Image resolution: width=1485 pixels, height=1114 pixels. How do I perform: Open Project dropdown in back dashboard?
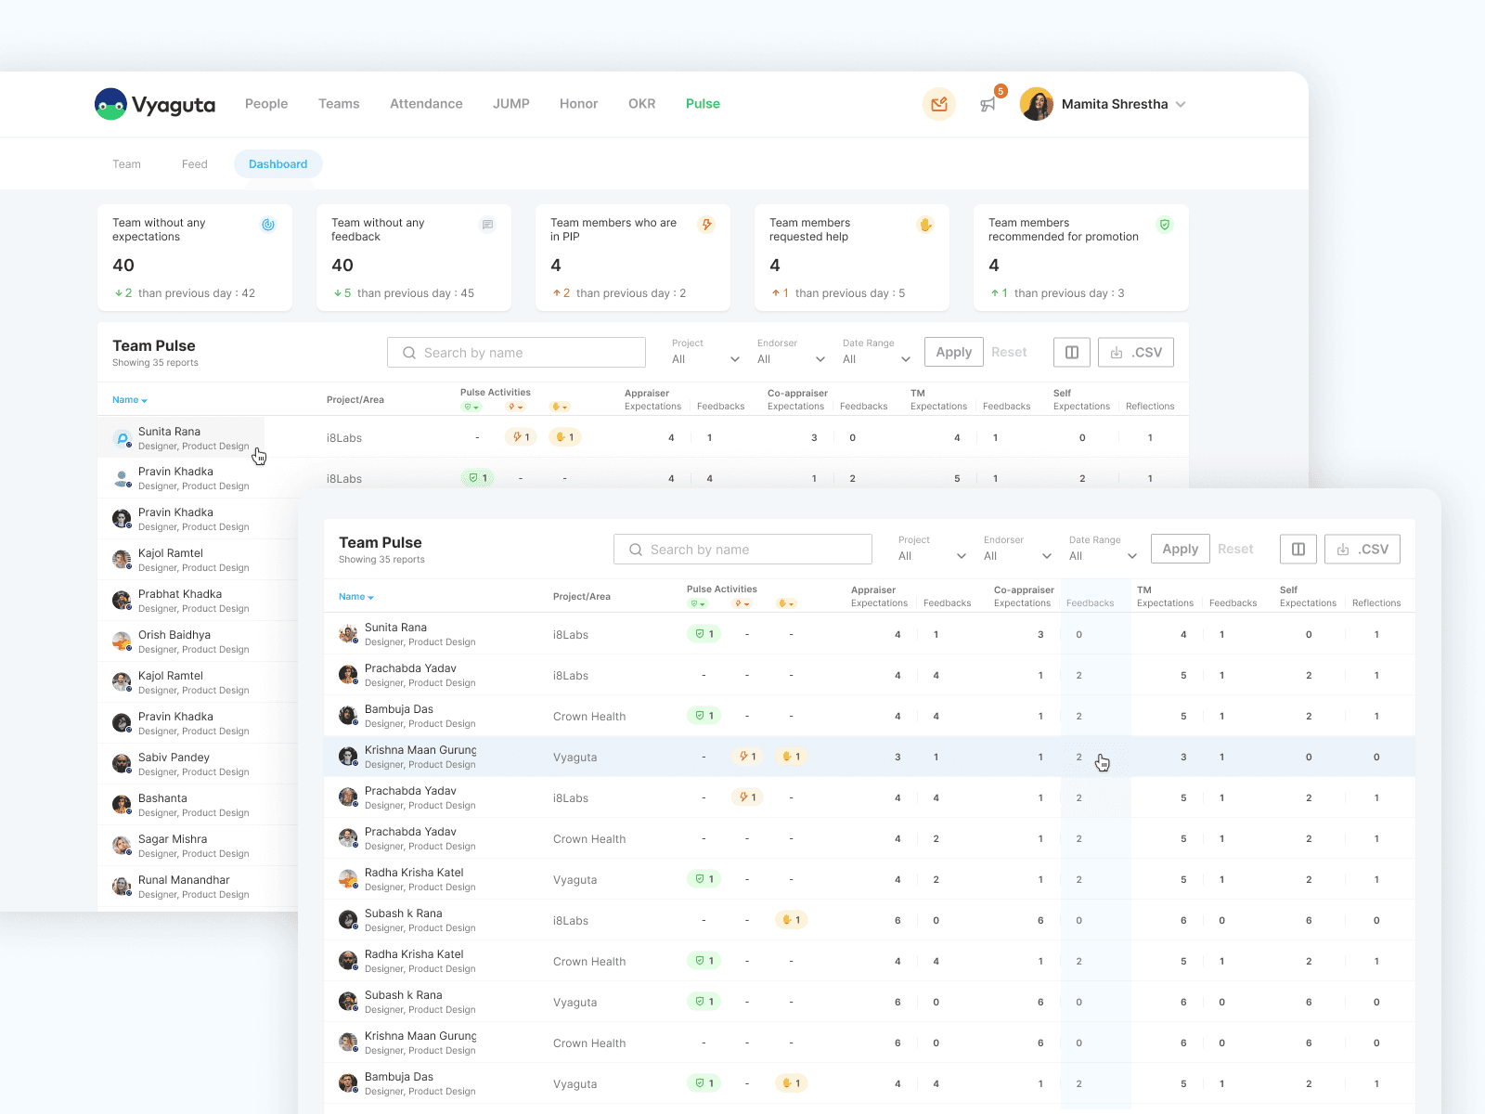(705, 359)
